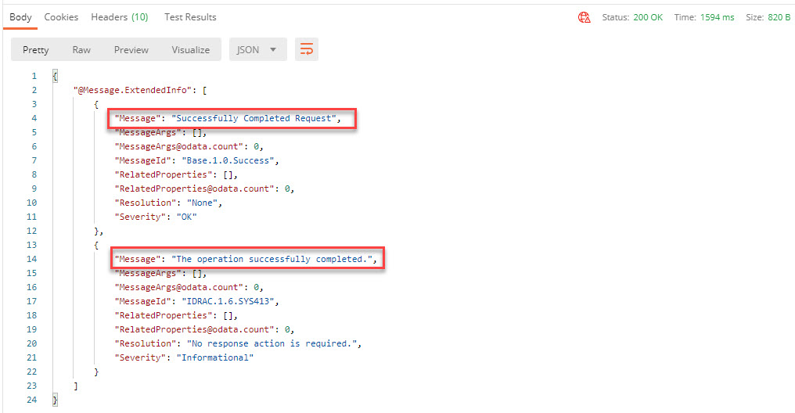The width and height of the screenshot is (795, 413).
Task: Click the wrap lines icon
Action: [x=307, y=50]
